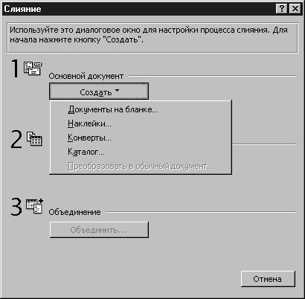Click the disabled Объединить button
Image resolution: width=305 pixels, height=299 pixels.
pos(99,230)
